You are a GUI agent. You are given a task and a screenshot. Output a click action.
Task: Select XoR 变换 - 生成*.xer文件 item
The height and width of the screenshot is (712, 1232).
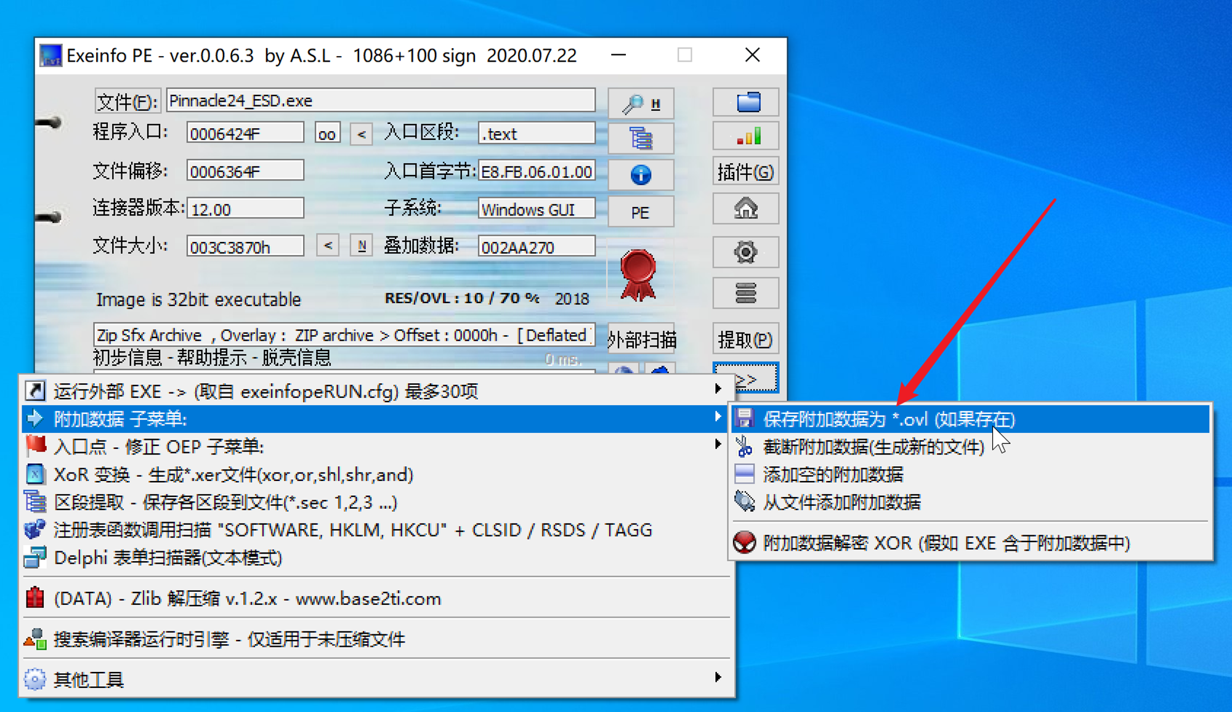[x=377, y=474]
